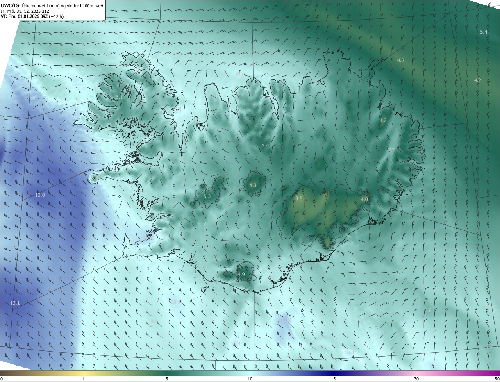The height and width of the screenshot is (382, 500).
Task: Click the 1 tick on the color scale
Action: [x=84, y=379]
